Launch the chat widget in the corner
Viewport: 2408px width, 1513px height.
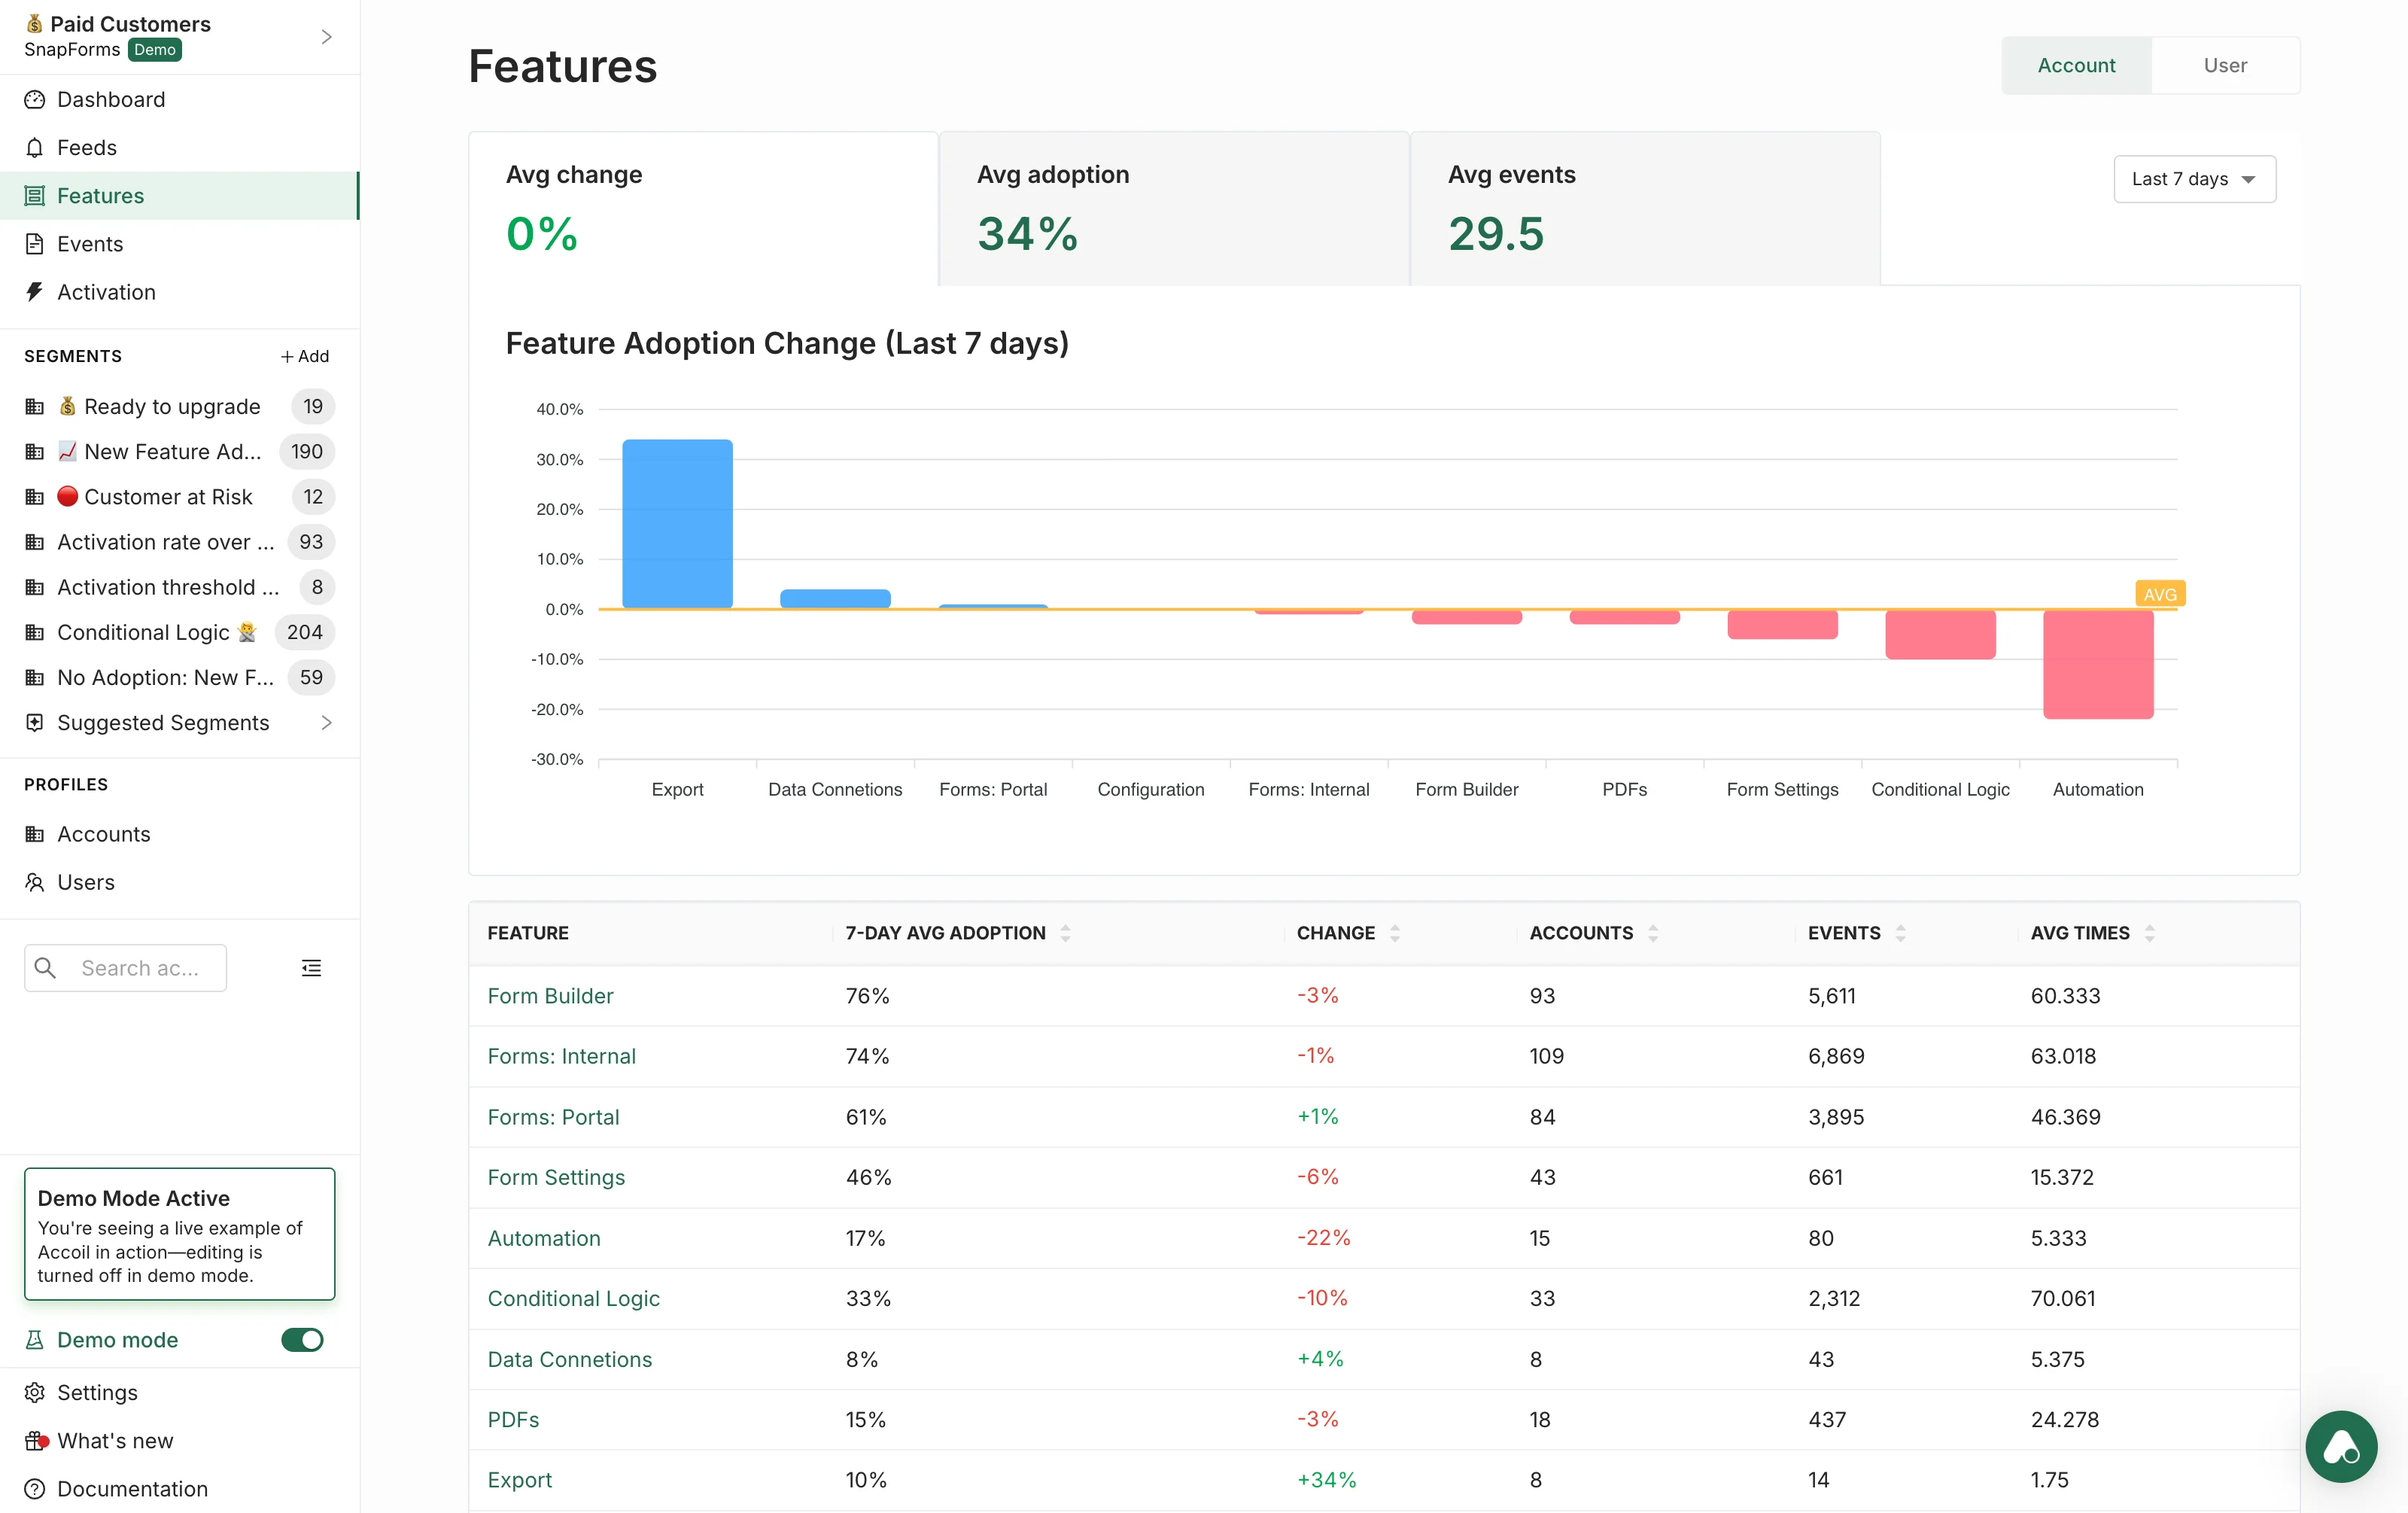2341,1446
